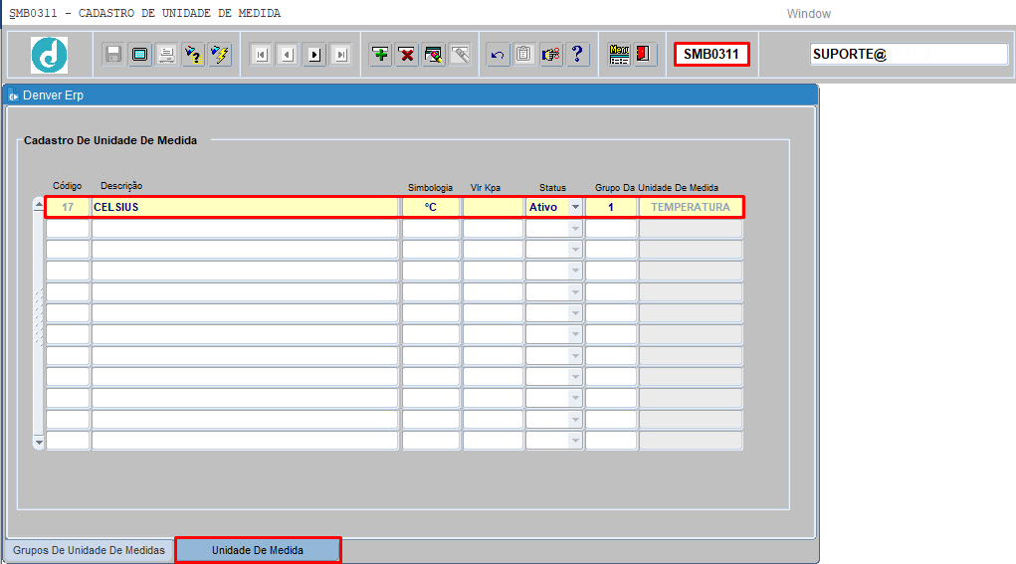Click the Denver logo icon in toolbar

click(49, 55)
